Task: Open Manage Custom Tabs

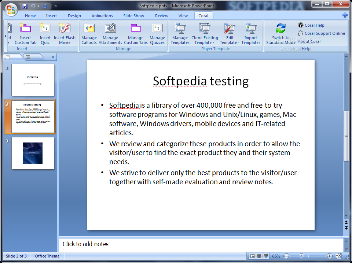Action: coord(136,34)
